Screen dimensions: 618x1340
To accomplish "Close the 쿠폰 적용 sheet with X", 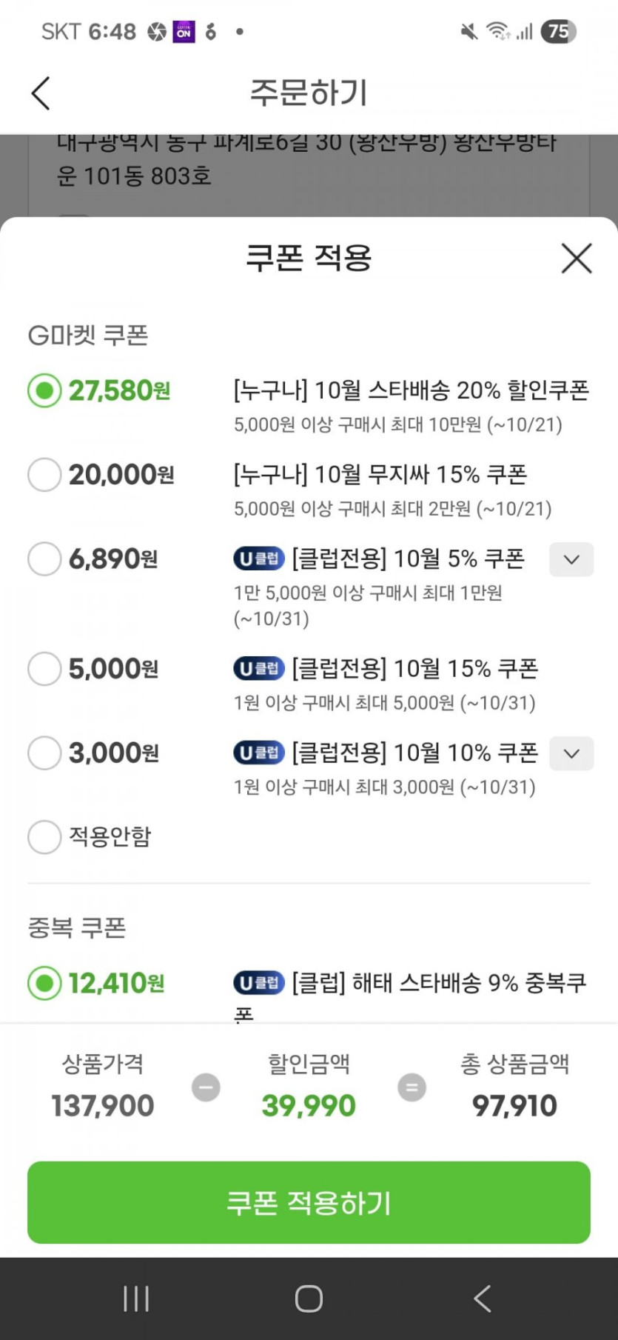I will click(x=577, y=259).
